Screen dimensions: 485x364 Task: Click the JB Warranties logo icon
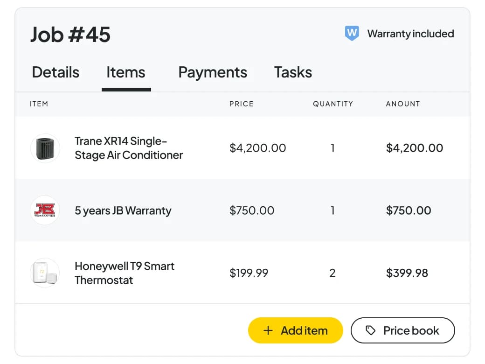click(x=45, y=210)
